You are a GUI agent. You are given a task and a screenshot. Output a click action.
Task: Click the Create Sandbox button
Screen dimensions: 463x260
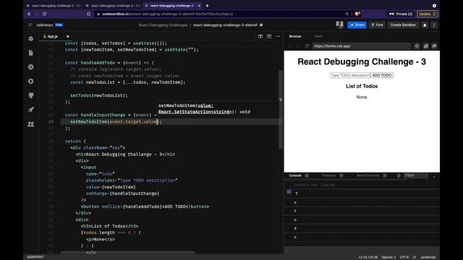403,25
